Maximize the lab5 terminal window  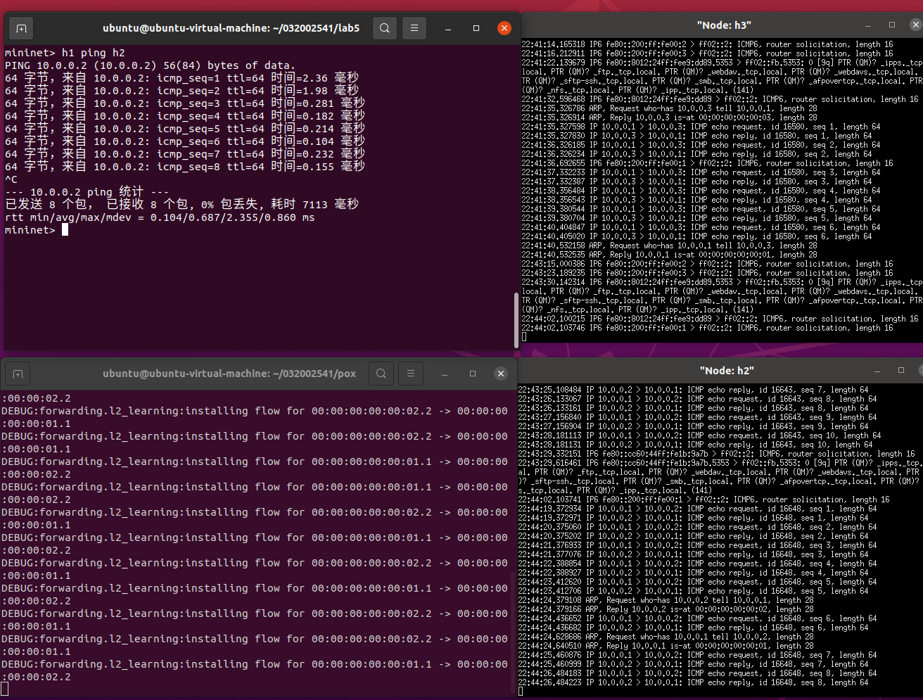pos(476,28)
